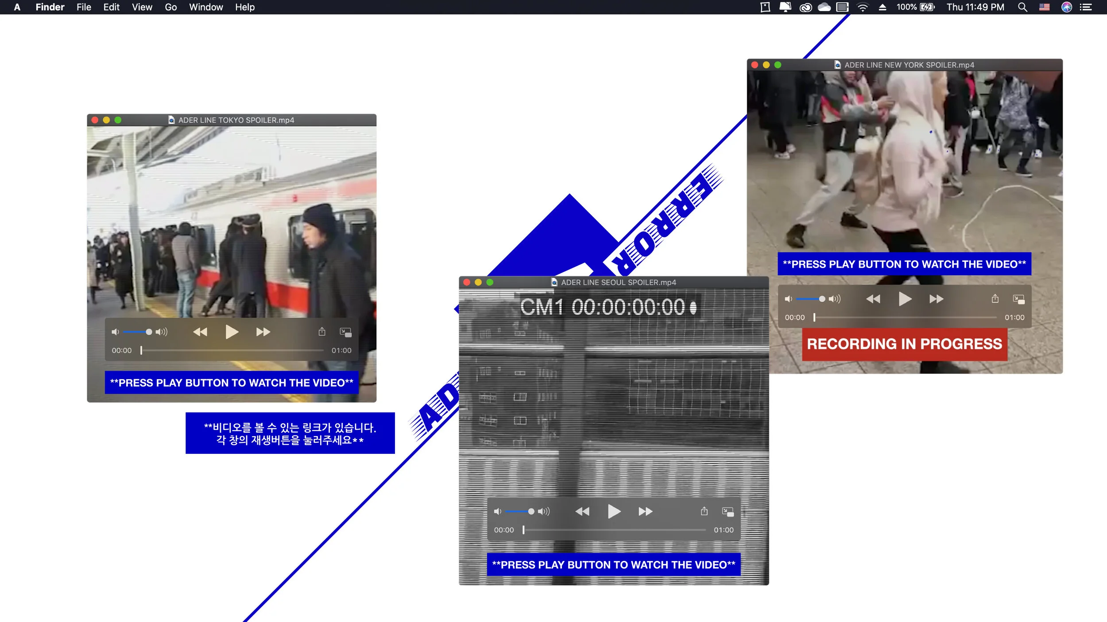The width and height of the screenshot is (1107, 622).
Task: Click Korean video link instructions banner
Action: click(x=290, y=433)
